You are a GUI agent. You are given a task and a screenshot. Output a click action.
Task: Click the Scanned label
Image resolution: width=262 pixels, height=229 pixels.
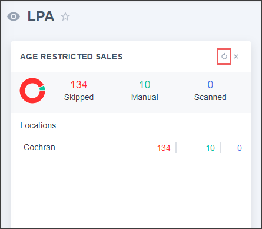pyautogui.click(x=210, y=97)
